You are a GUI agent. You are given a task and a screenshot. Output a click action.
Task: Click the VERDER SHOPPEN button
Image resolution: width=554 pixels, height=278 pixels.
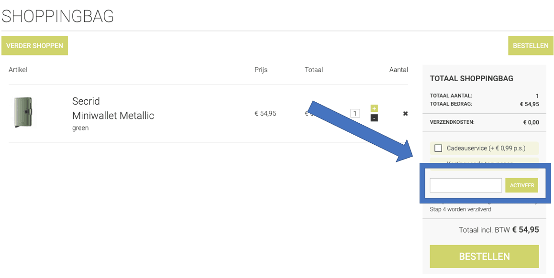[34, 46]
